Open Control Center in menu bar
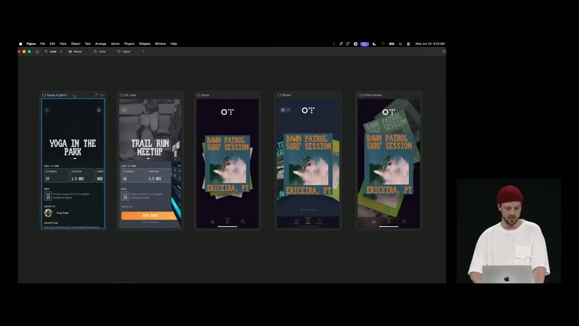Screen dimensions: 579x326 [x=408, y=43]
